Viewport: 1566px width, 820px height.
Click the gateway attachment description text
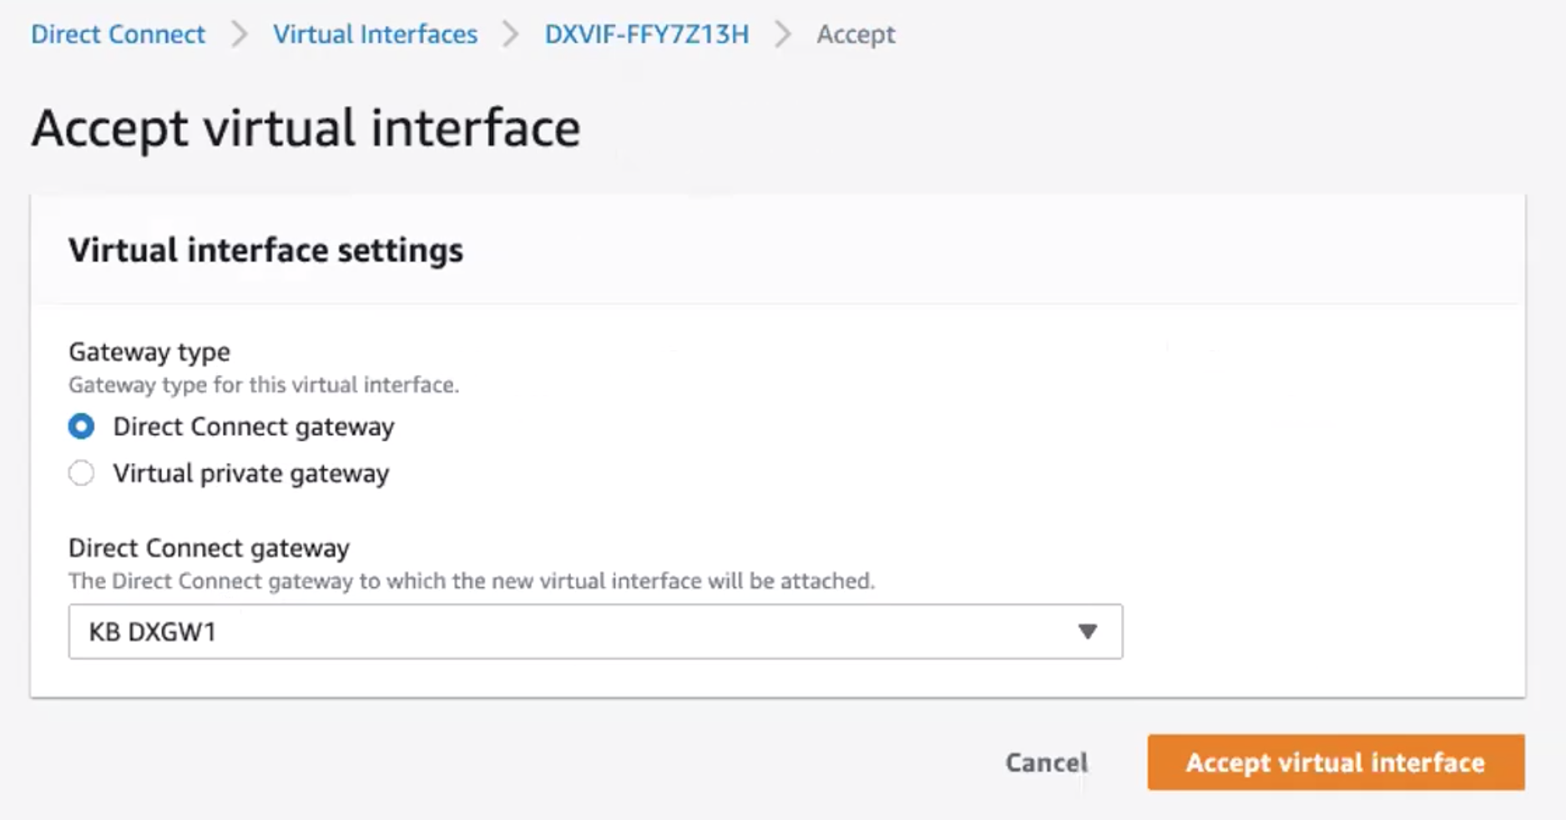(x=471, y=581)
